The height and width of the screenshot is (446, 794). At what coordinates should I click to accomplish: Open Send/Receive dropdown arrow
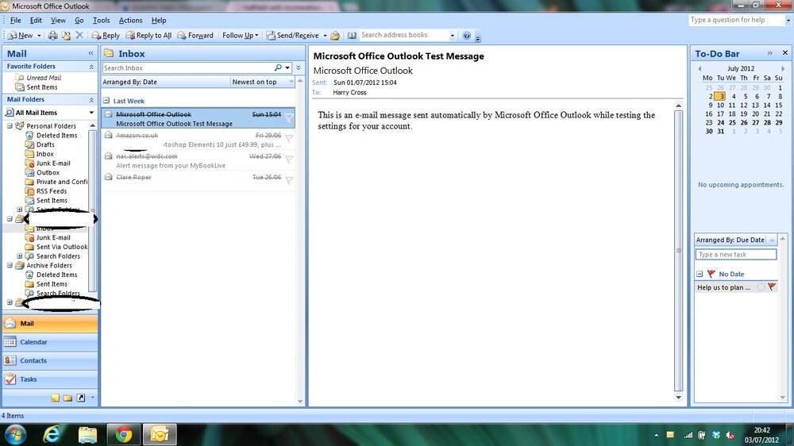click(x=325, y=36)
